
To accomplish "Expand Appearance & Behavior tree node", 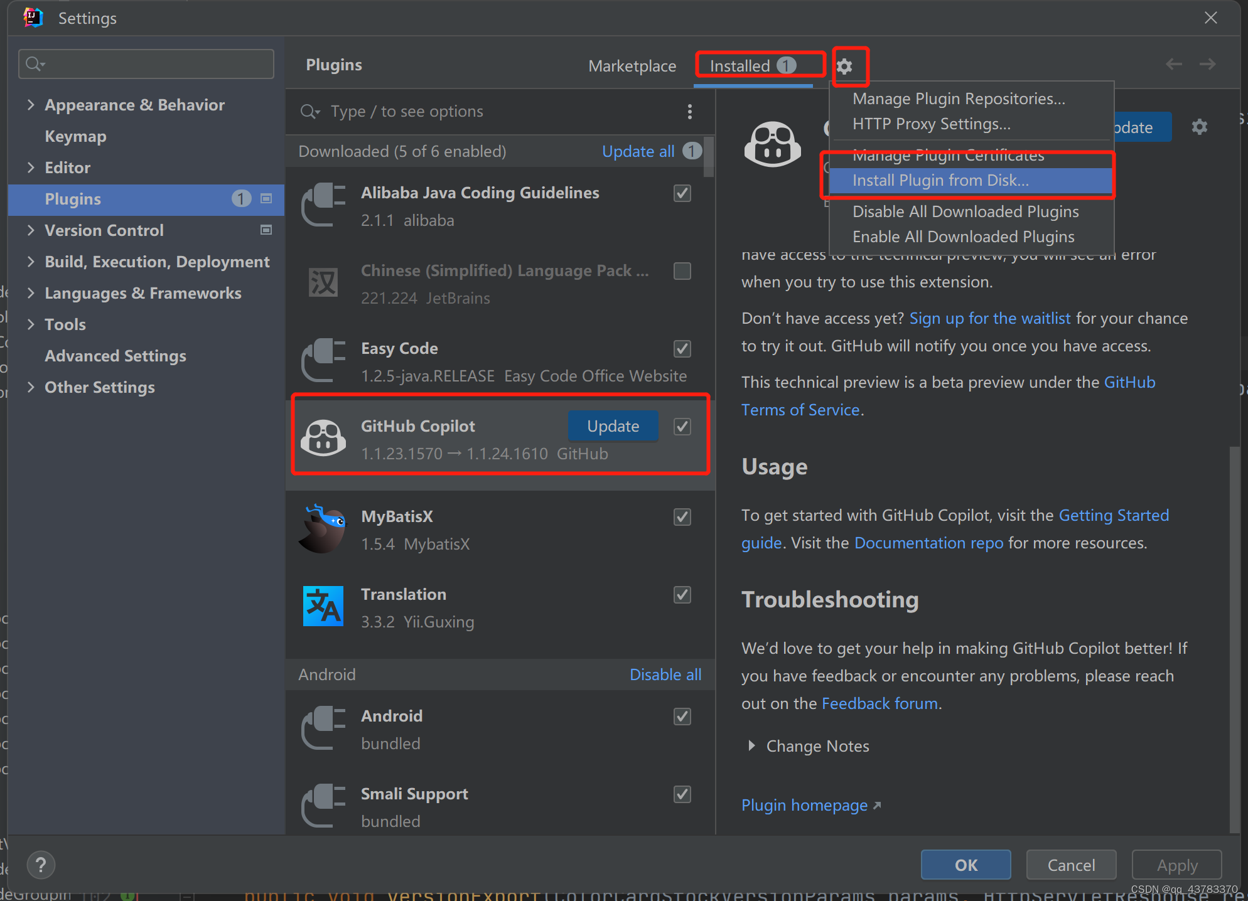I will click(x=31, y=105).
